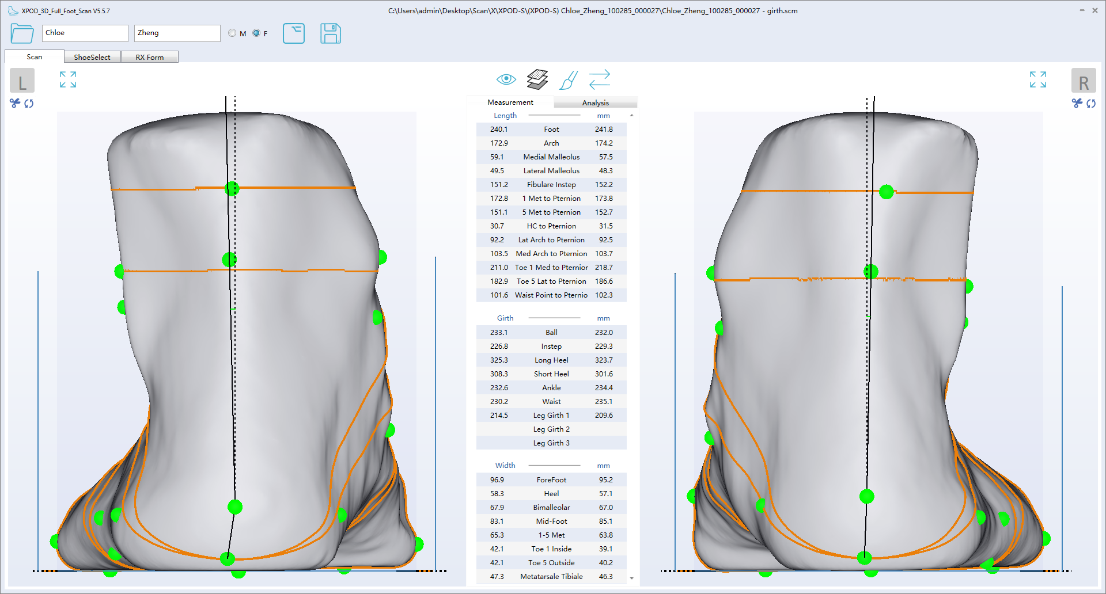Click the new scan document icon

coord(294,33)
